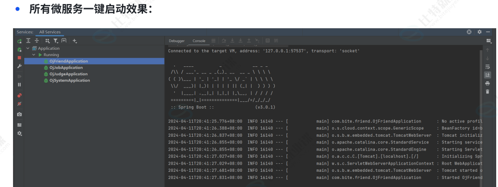
Task: Click the green Running play icon
Action: pos(40,55)
